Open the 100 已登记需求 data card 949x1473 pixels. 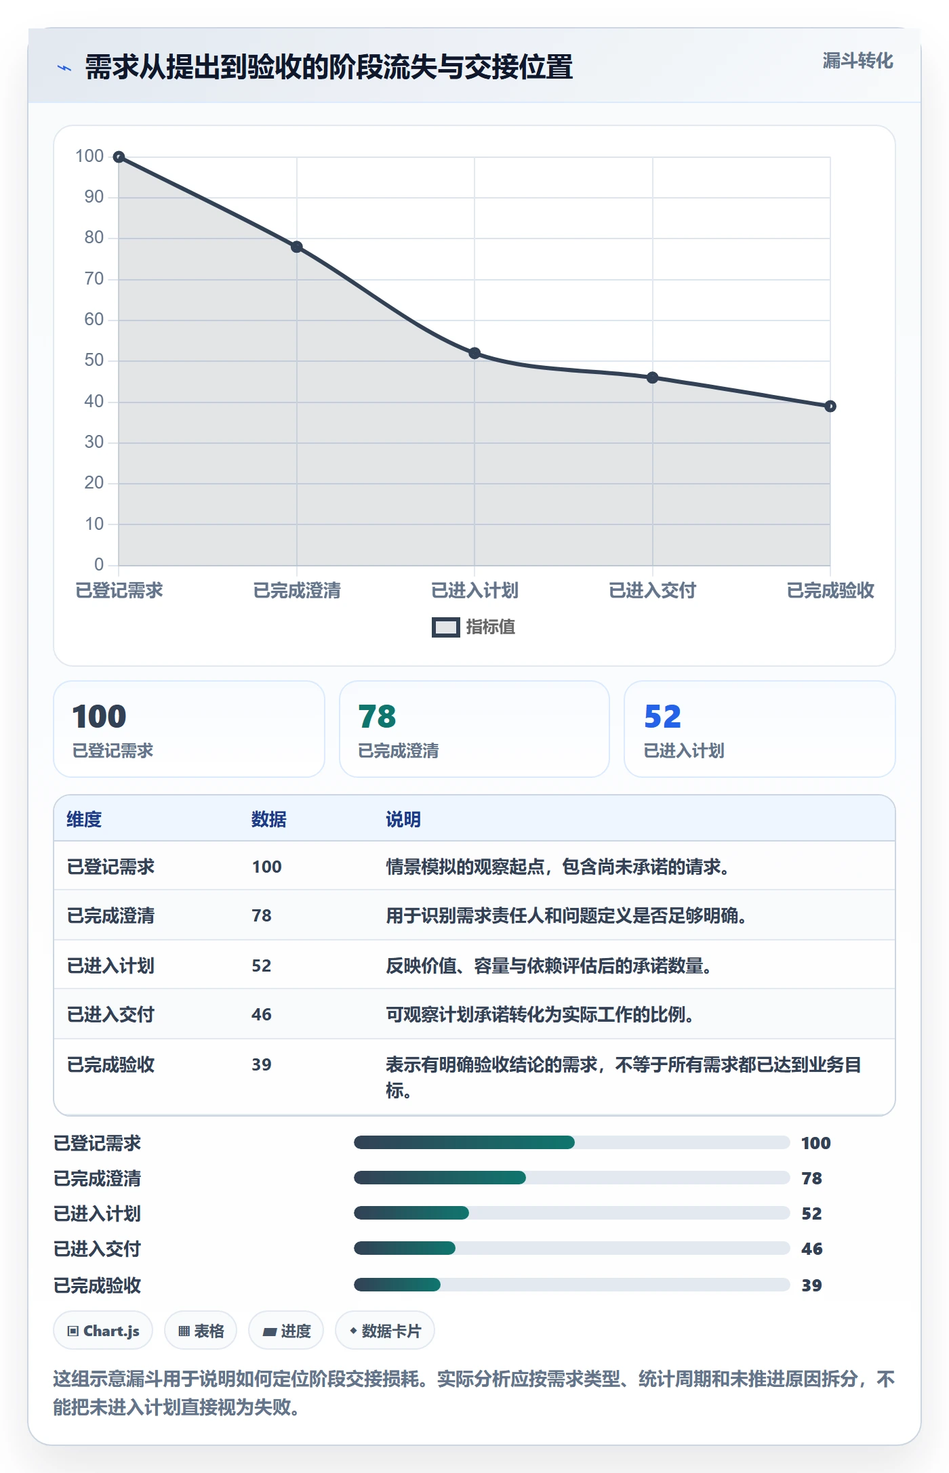[189, 729]
